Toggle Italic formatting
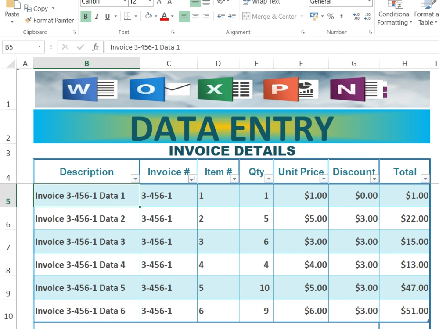The image size is (439, 329). (97, 17)
